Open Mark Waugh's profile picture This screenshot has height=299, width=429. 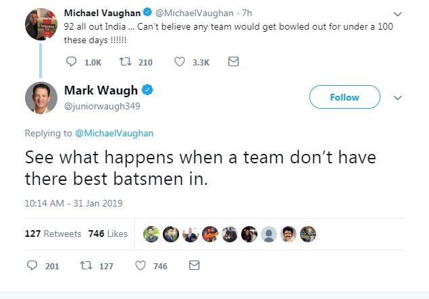(x=41, y=98)
